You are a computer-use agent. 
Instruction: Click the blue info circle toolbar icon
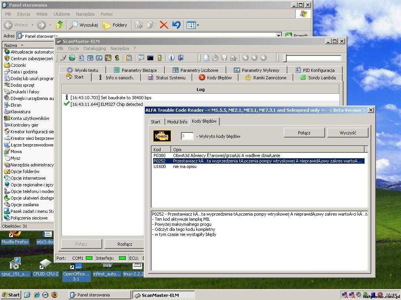172,58
